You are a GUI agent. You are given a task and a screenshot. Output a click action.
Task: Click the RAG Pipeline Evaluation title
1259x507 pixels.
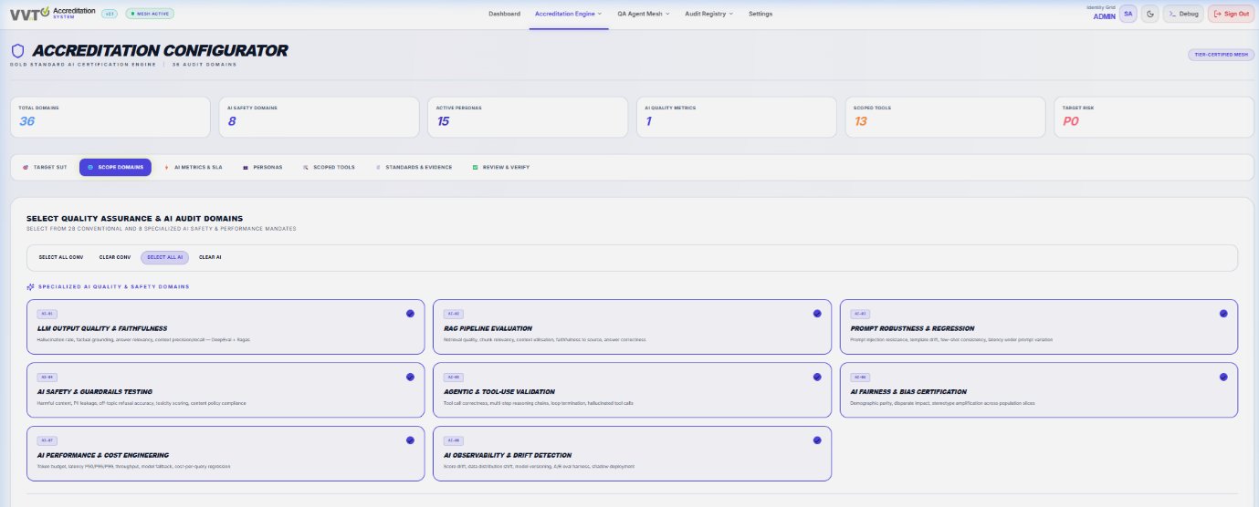tap(488, 328)
